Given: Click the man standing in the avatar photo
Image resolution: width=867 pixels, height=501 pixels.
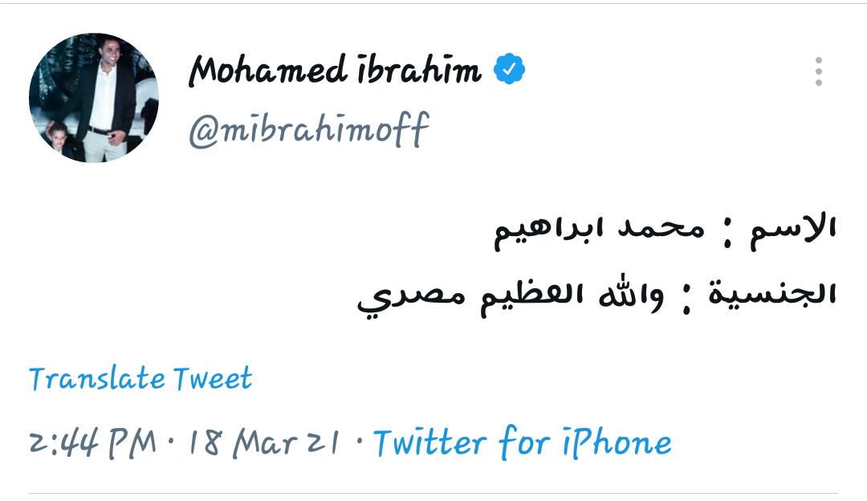Looking at the screenshot, I should point(104,92).
